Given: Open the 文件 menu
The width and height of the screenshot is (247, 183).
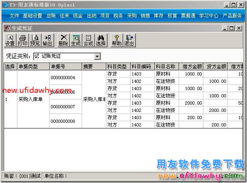Looking at the screenshot, I should [x=14, y=16].
